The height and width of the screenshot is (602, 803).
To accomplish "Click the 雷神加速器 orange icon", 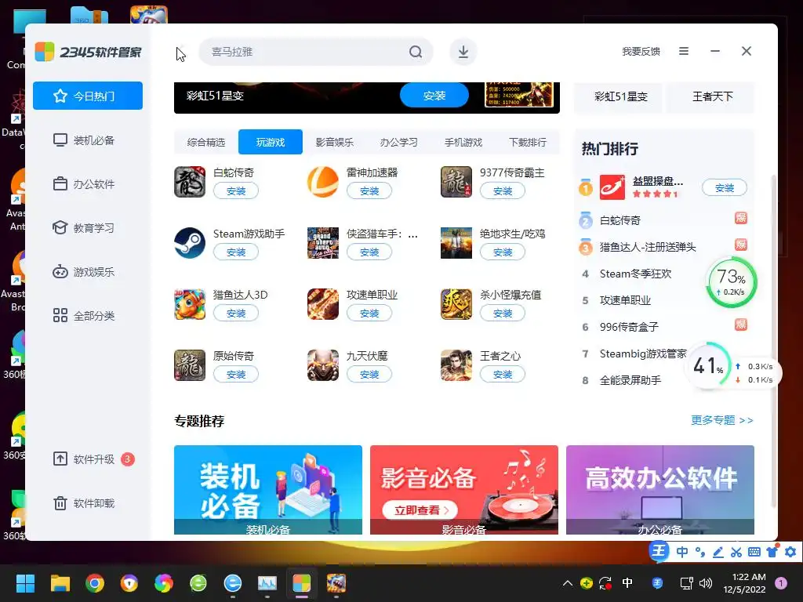I will (322, 182).
